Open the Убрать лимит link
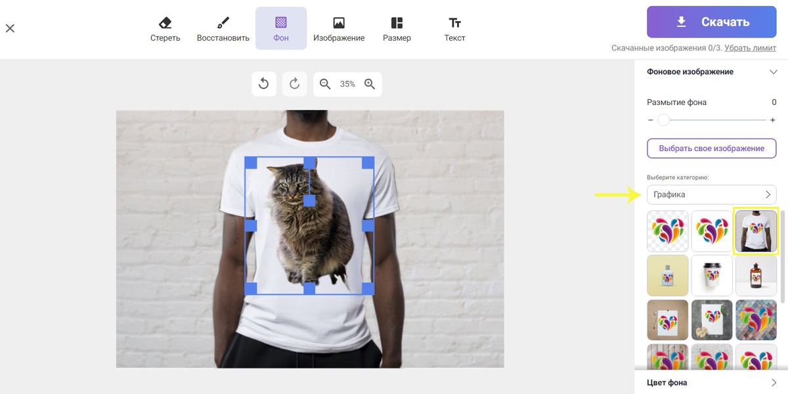The width and height of the screenshot is (788, 394). click(751, 48)
